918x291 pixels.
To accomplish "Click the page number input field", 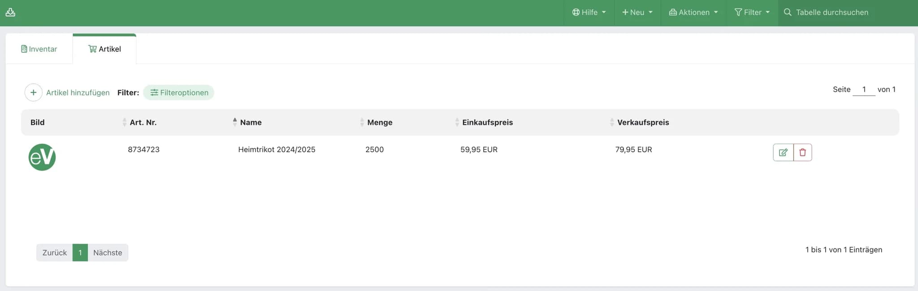I will 864,90.
